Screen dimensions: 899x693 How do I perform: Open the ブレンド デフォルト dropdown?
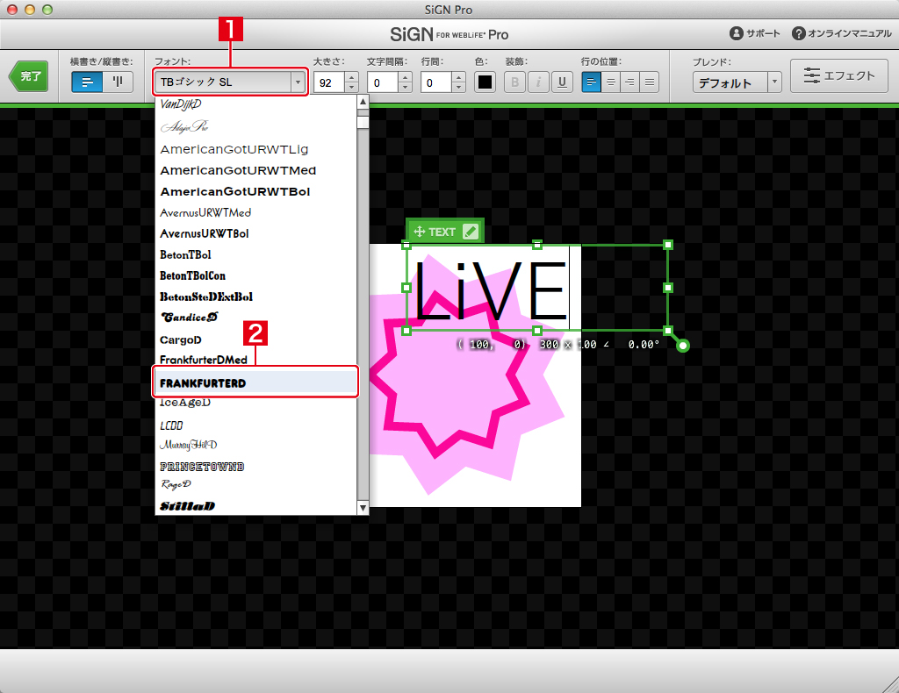tap(737, 82)
